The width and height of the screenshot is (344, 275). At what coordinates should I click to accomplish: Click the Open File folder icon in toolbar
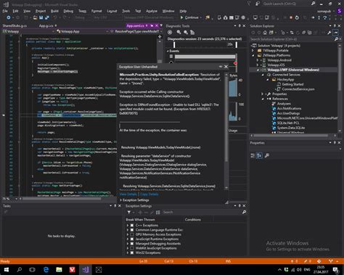pos(36,17)
